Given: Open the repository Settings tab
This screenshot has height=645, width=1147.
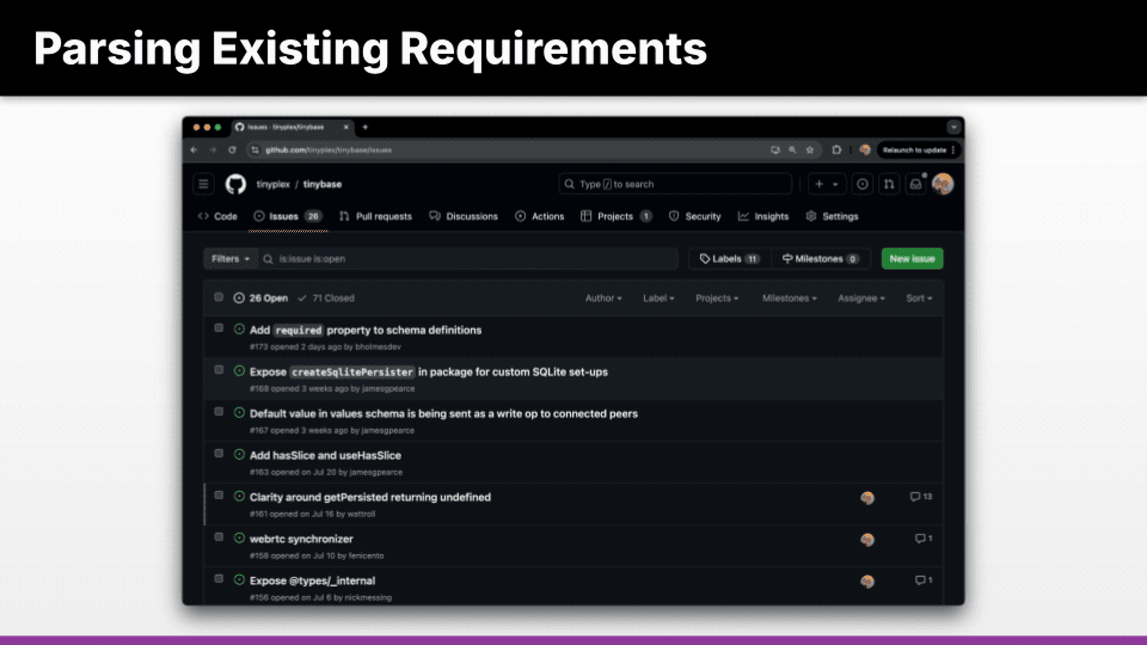Looking at the screenshot, I should click(832, 216).
